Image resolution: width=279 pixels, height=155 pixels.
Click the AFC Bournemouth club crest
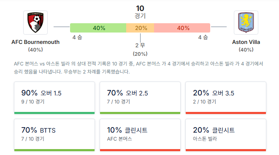coord(35,23)
